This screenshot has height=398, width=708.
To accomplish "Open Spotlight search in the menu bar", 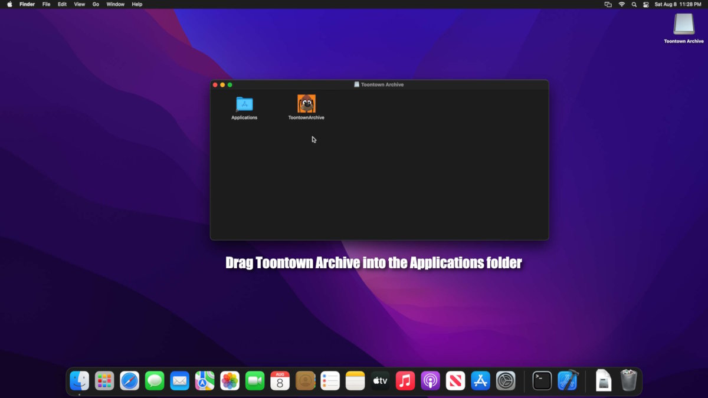I will coord(634,4).
